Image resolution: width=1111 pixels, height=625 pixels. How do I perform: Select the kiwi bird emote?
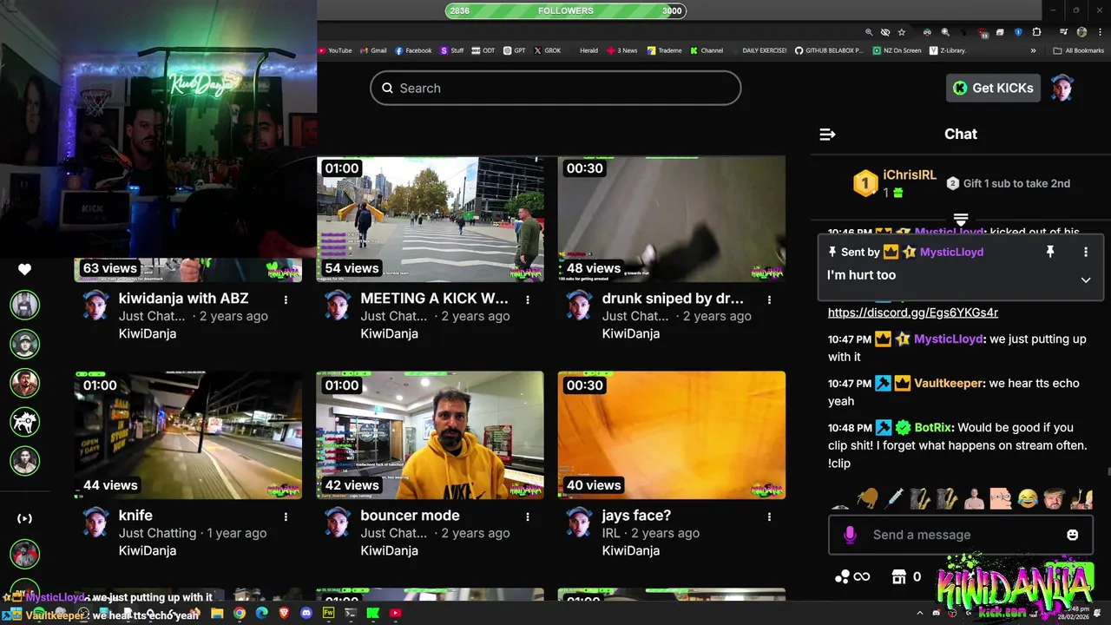866,498
